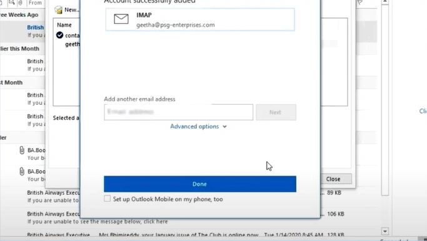Image resolution: width=427 pixels, height=241 pixels.
Task: Click the From column header
Action: (35, 2)
